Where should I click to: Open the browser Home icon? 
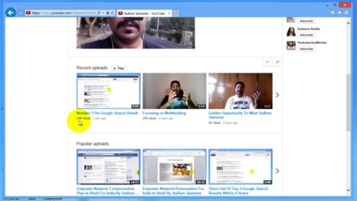point(332,13)
